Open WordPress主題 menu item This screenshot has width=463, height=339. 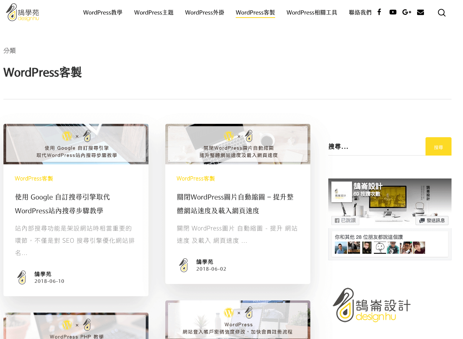coord(154,13)
